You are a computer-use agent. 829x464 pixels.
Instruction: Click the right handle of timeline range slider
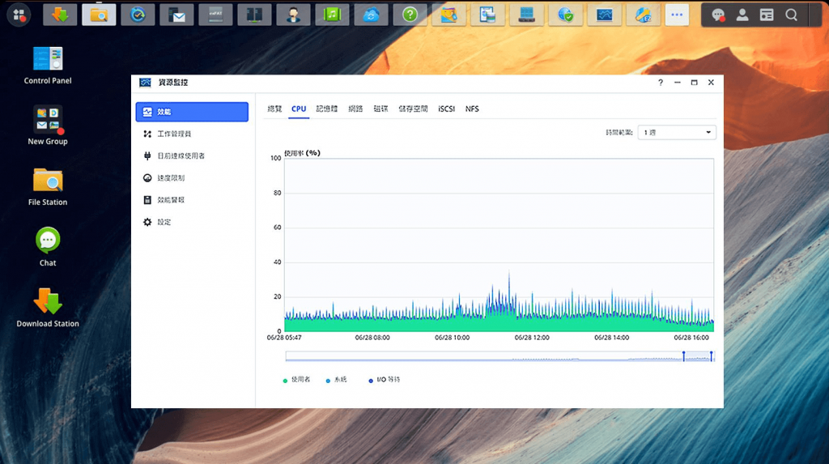tap(712, 355)
